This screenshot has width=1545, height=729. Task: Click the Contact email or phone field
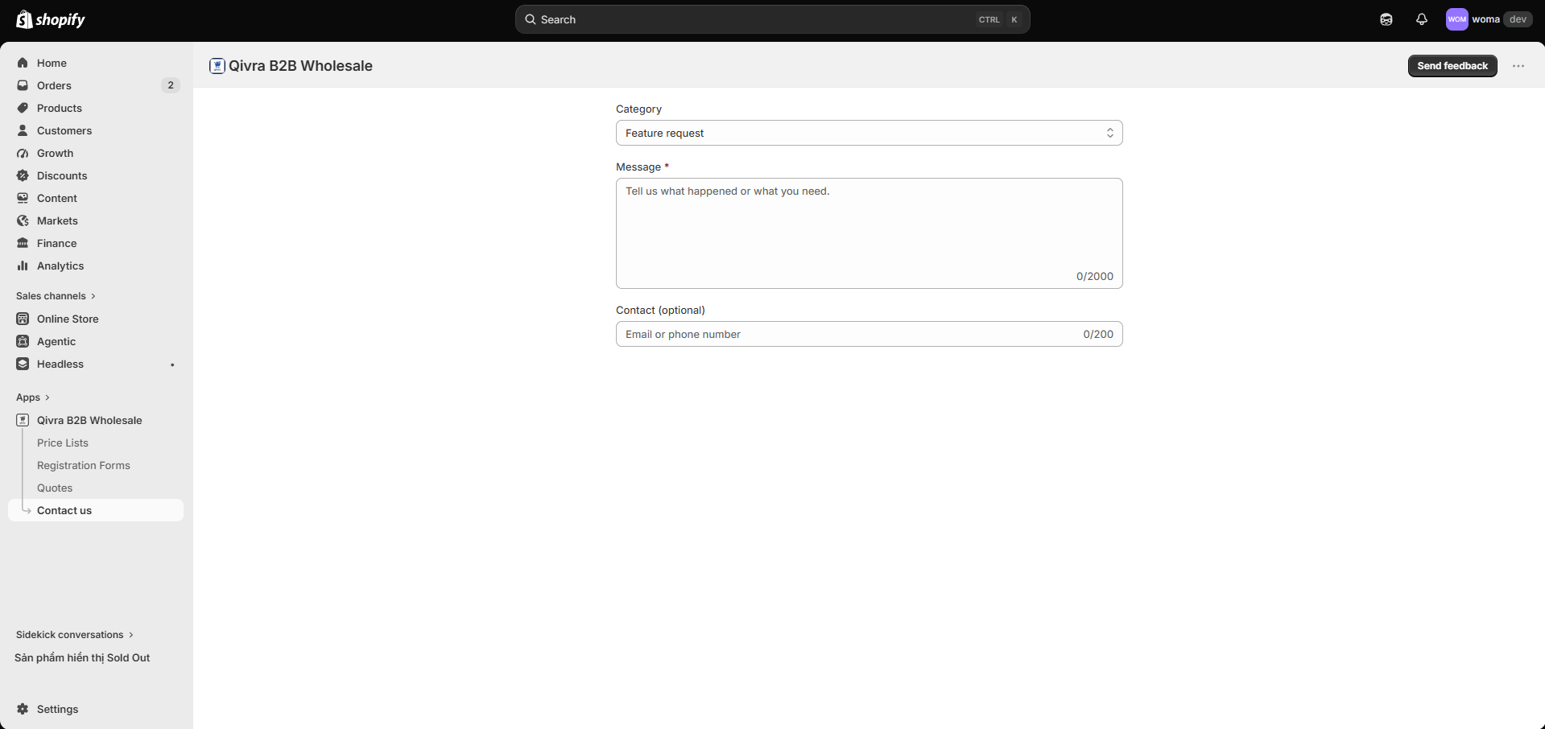pos(869,334)
